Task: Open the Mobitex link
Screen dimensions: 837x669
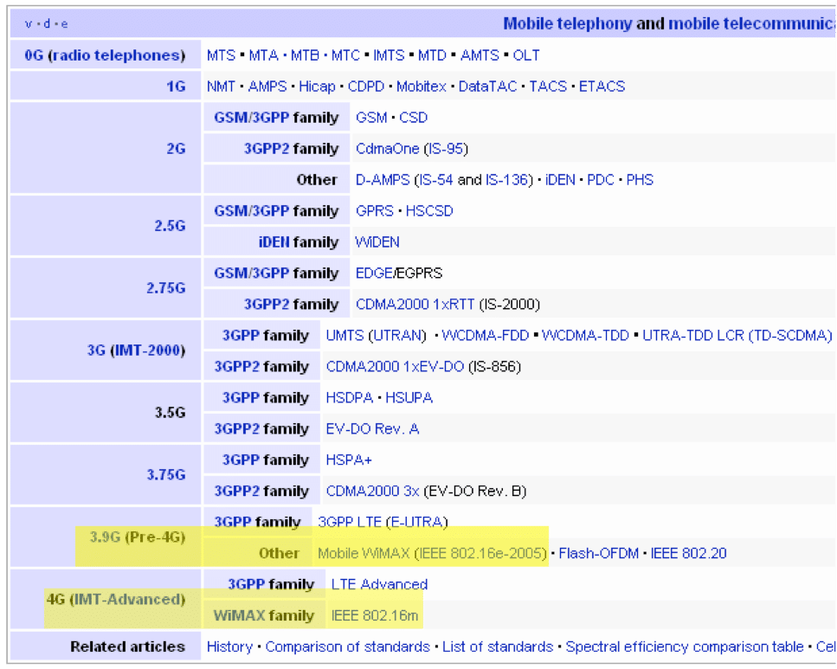Action: (422, 86)
